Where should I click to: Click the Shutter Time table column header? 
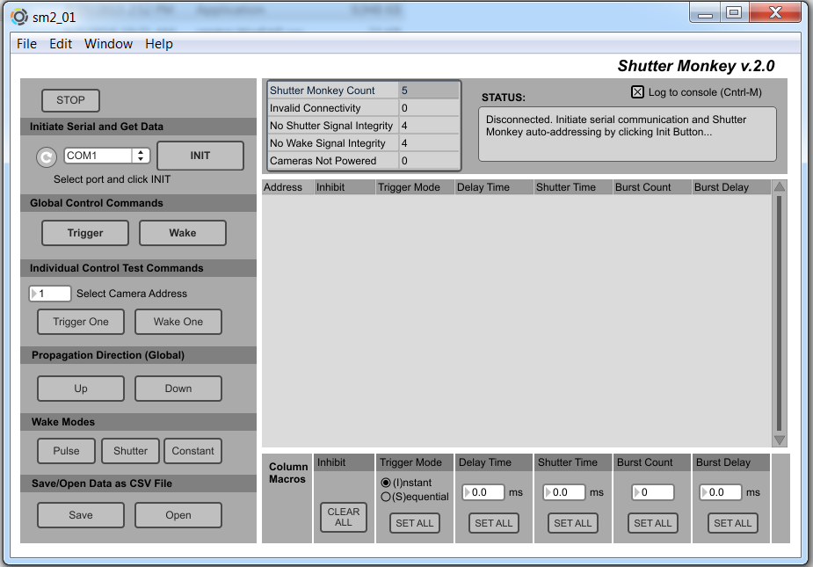coord(573,187)
